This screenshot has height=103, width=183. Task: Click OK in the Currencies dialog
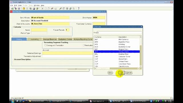[122, 73]
